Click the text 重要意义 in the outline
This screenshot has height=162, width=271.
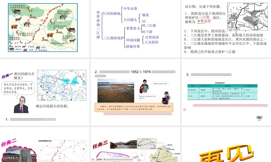(133, 28)
